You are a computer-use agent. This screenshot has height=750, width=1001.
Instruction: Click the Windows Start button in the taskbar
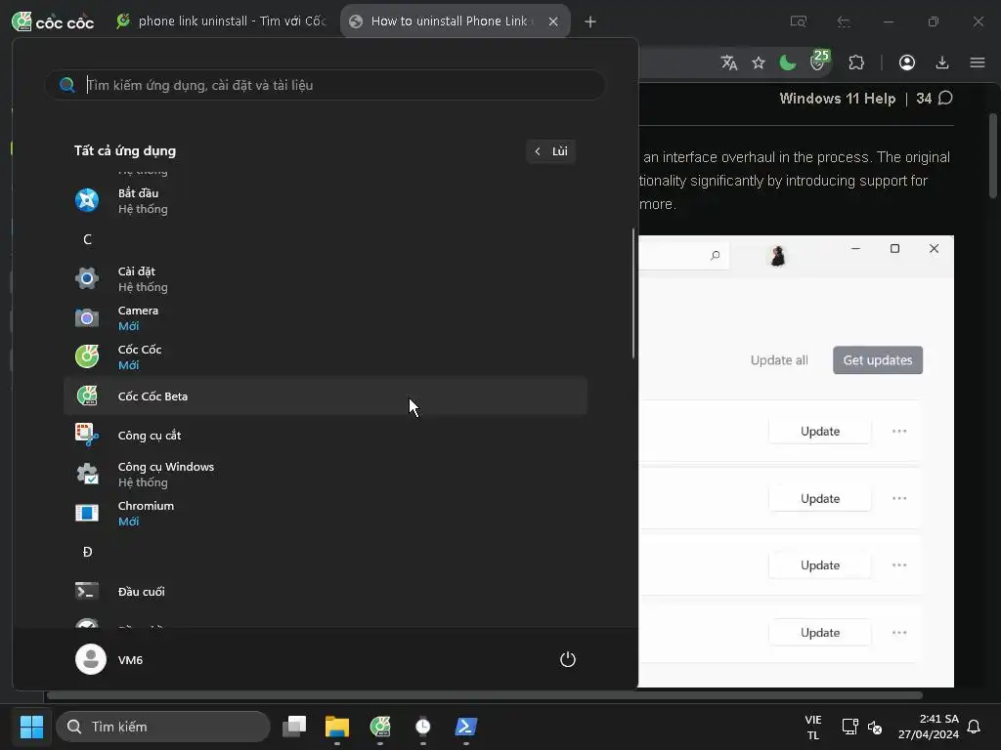click(31, 727)
